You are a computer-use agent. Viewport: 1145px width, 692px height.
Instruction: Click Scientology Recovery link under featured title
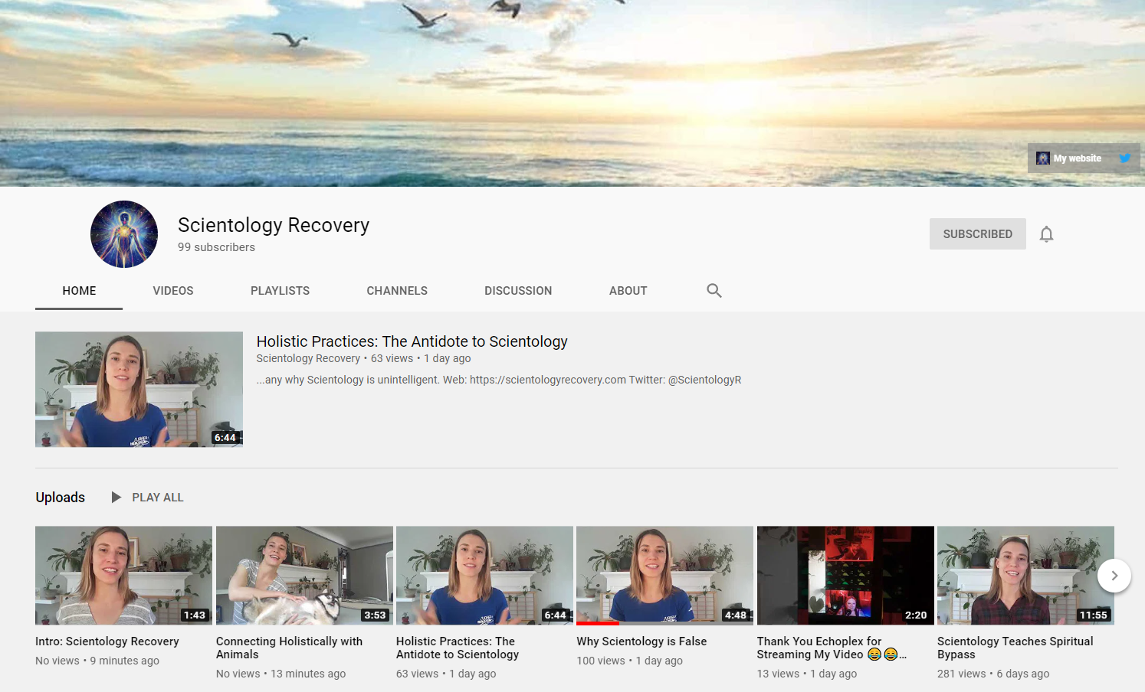pyautogui.click(x=308, y=358)
